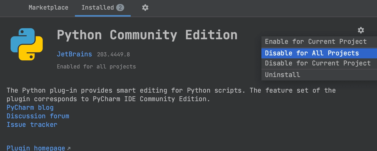Open the Issue tracker link
This screenshot has width=377, height=151.
click(x=32, y=125)
